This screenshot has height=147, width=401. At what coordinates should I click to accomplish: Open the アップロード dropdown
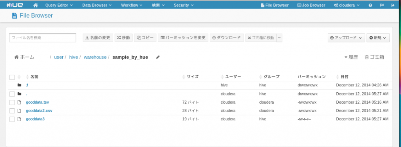(x=346, y=38)
